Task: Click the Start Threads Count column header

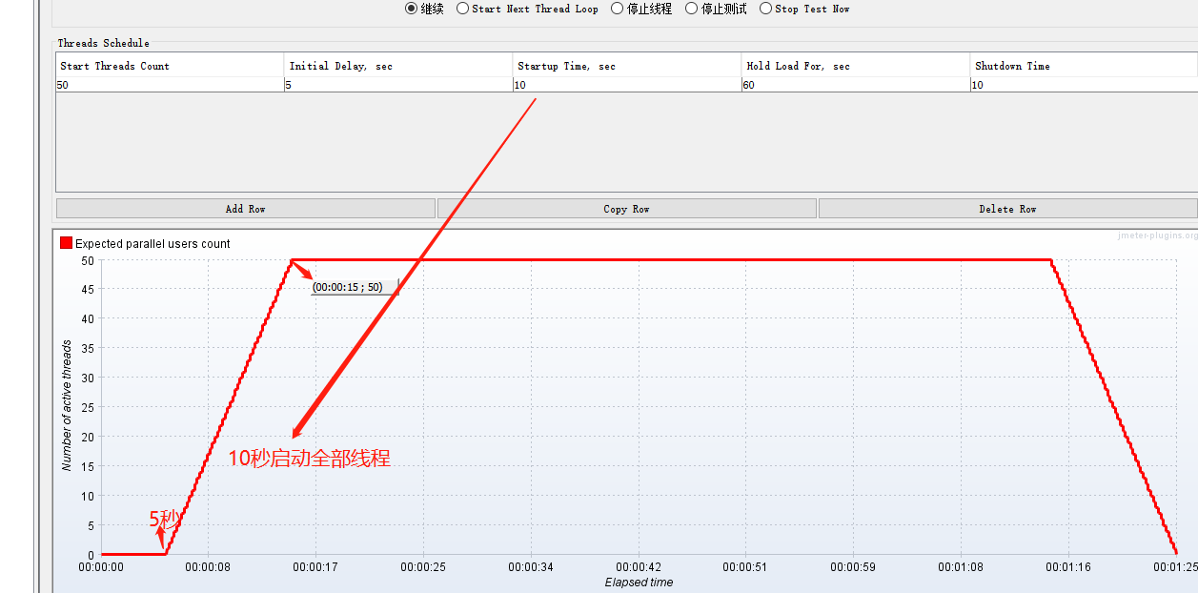Action: [x=168, y=65]
